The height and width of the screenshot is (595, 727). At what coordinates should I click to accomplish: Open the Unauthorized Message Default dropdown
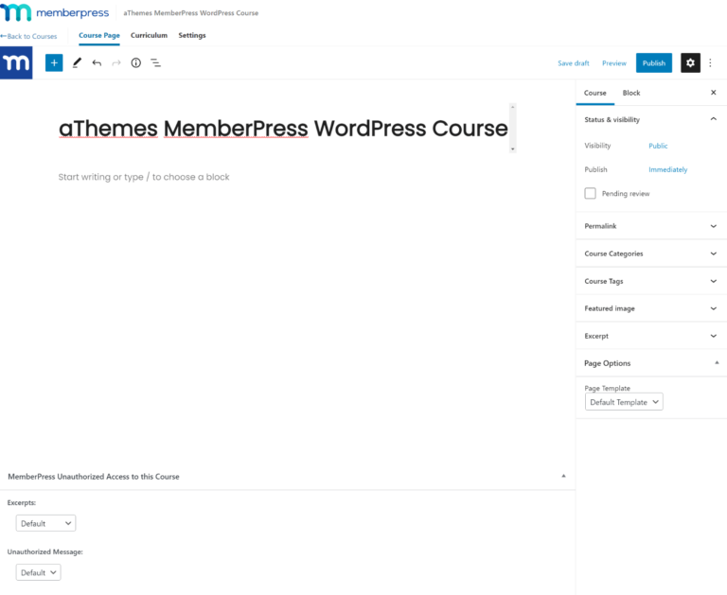tap(38, 572)
